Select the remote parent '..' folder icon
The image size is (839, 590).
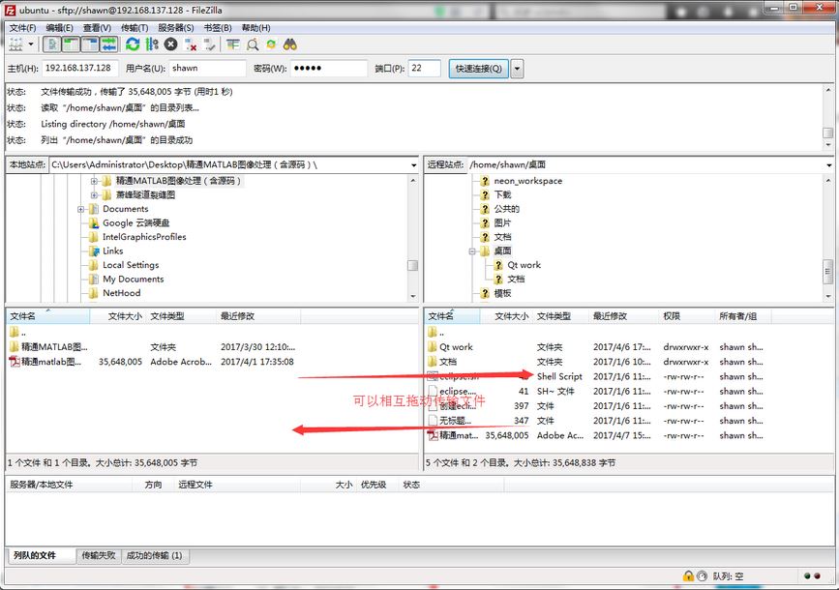click(x=433, y=333)
